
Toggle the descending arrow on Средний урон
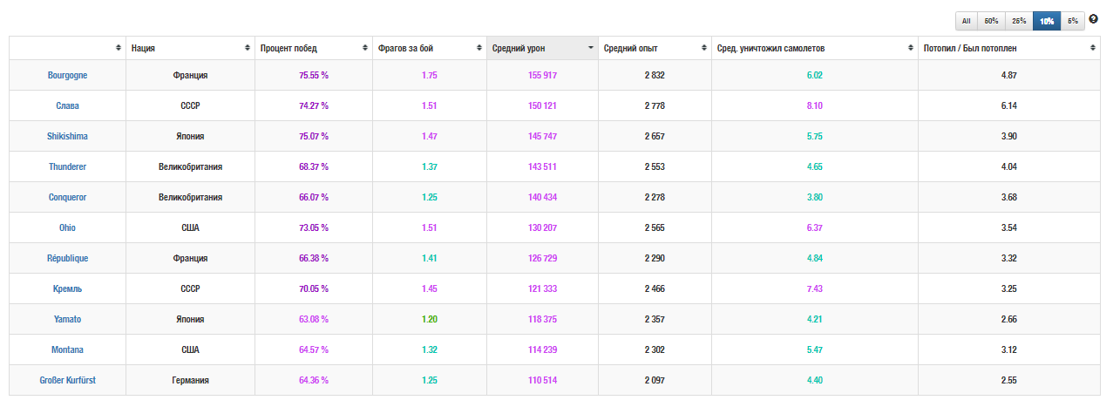tap(591, 48)
